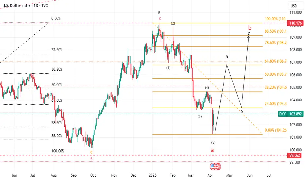Select the 50.00% (105.7 Fibonacci label
305x180 pixels.
276,74
